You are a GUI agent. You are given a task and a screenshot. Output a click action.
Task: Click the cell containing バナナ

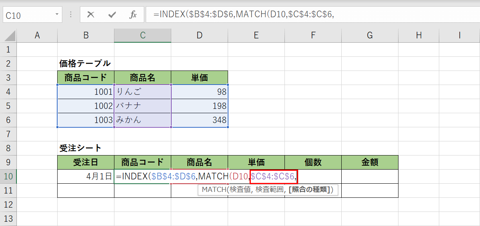142,105
